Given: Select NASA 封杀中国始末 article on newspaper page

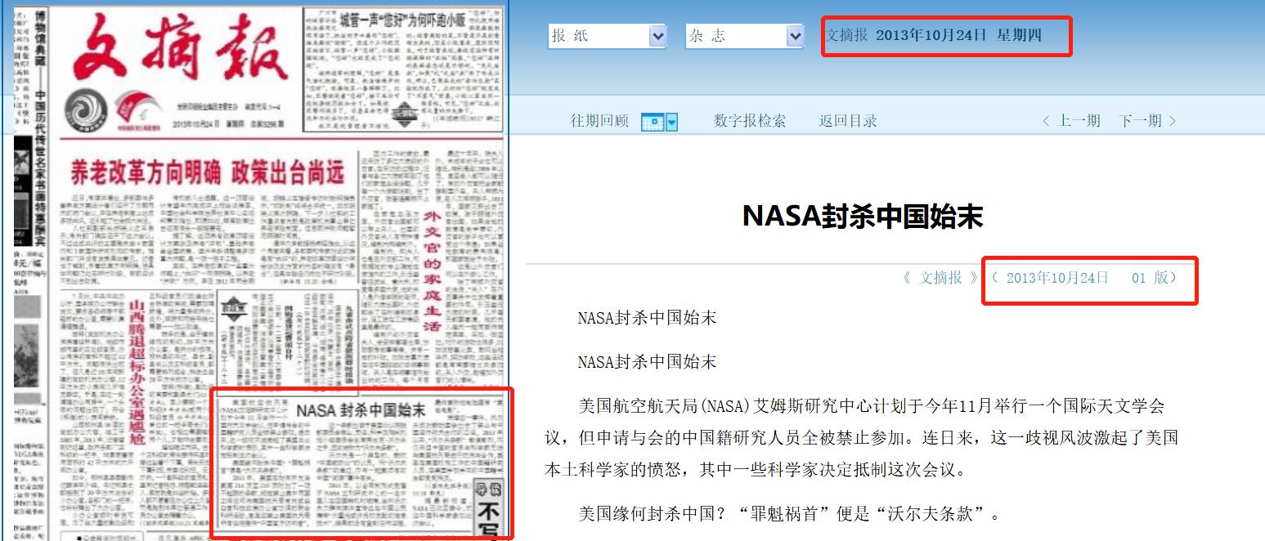Looking at the screenshot, I should tap(361, 409).
